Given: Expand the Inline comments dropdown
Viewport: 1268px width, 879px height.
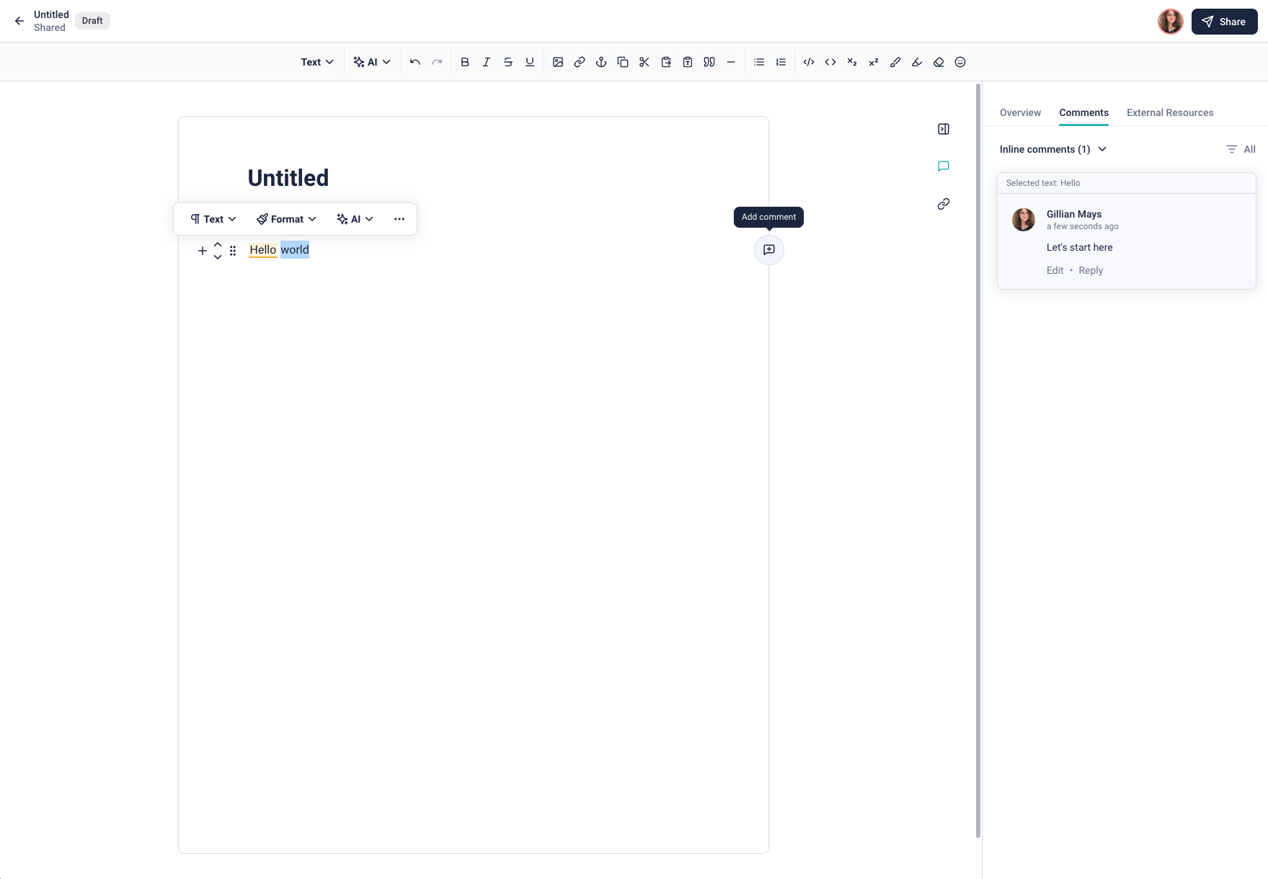Looking at the screenshot, I should (x=1053, y=149).
